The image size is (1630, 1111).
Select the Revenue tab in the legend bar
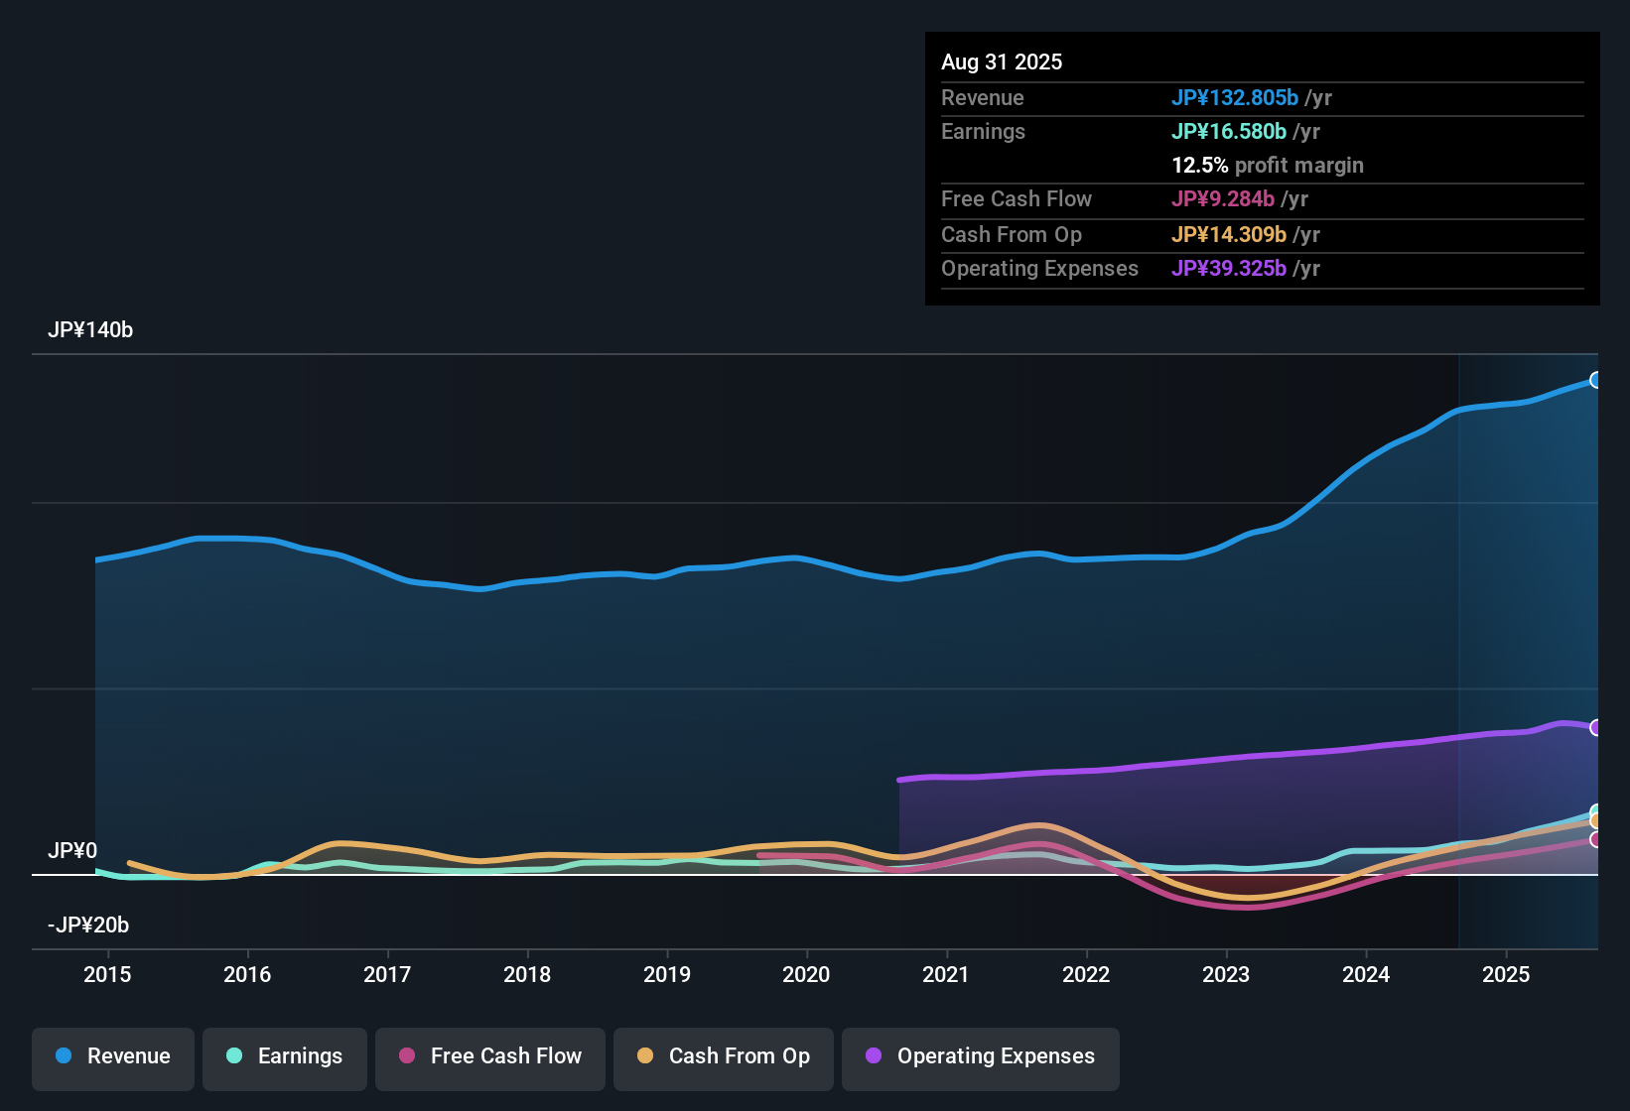point(112,1056)
